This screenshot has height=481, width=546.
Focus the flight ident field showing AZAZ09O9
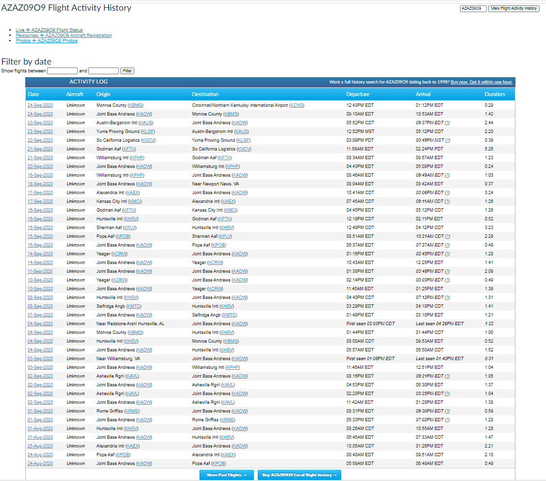[473, 8]
